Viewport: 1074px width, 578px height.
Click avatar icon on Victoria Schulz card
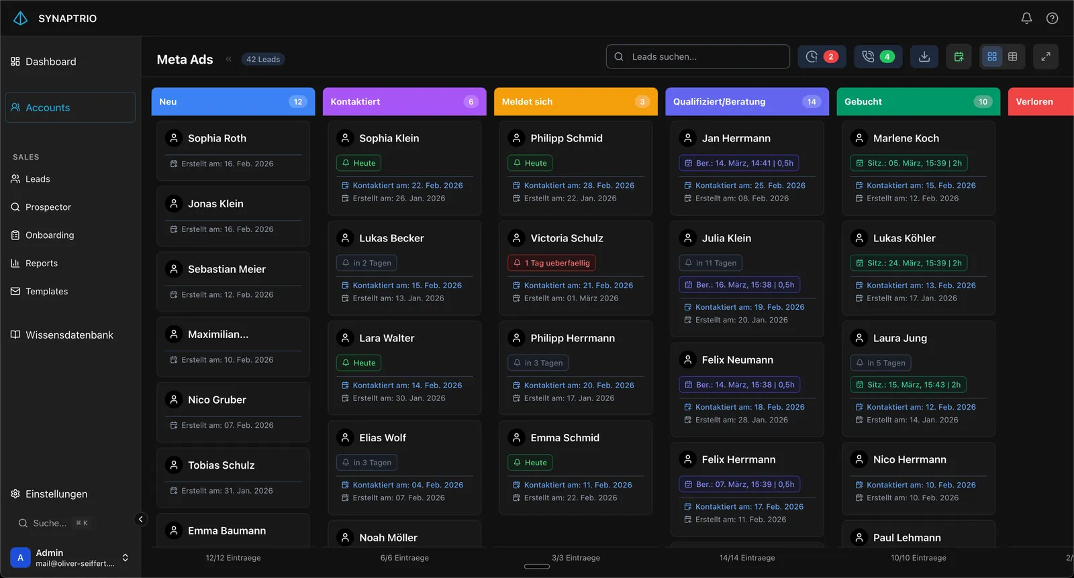517,238
